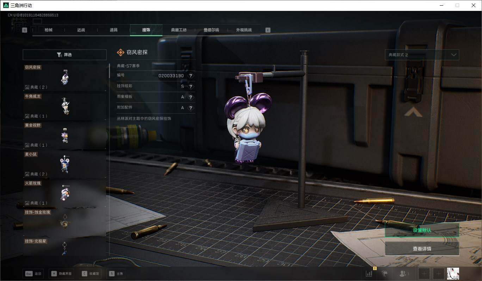Viewport: 482px width, 281px height.
Task: Click the player avatar in bottom corner
Action: pos(453,274)
